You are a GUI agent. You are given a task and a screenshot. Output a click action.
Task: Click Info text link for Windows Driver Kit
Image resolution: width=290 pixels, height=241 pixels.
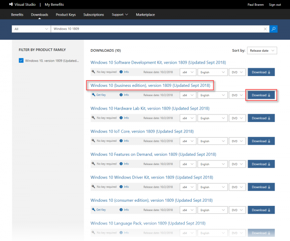tap(126, 187)
